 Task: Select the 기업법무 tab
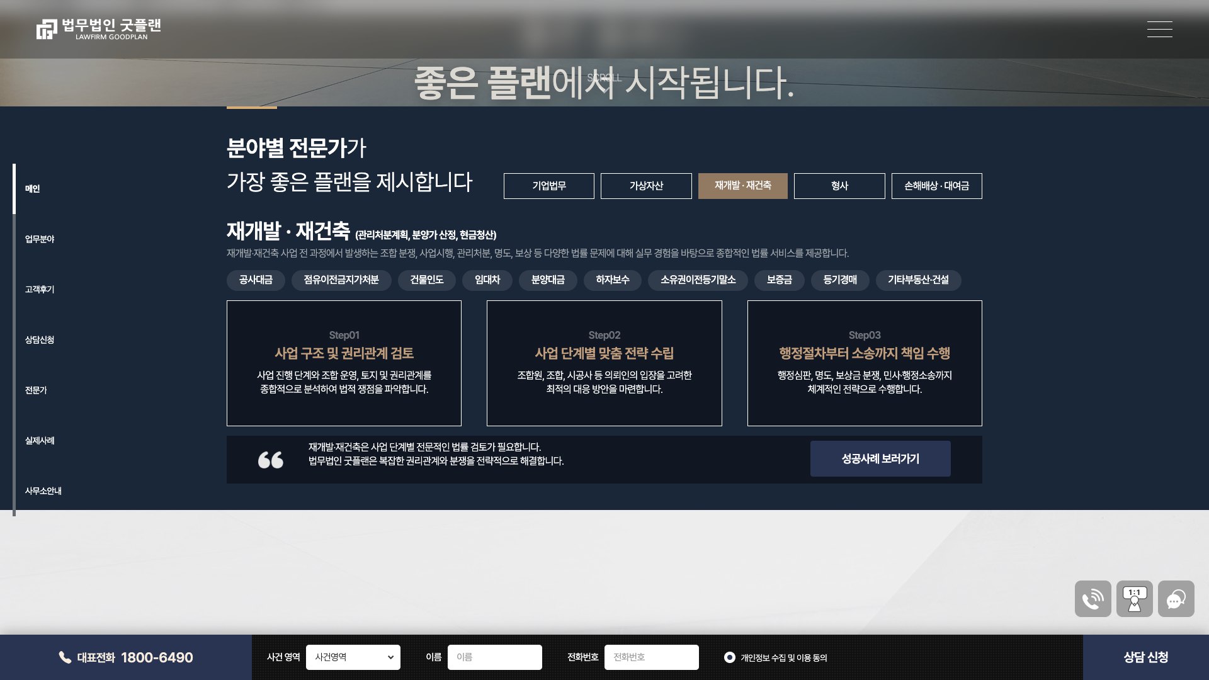pos(549,186)
